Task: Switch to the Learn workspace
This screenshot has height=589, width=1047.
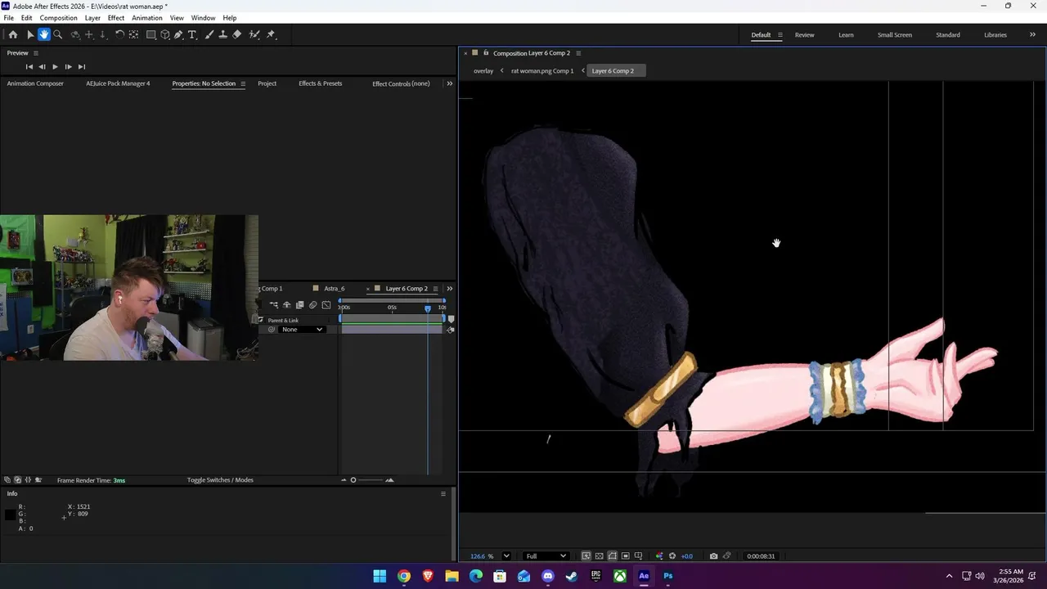Action: (x=846, y=35)
